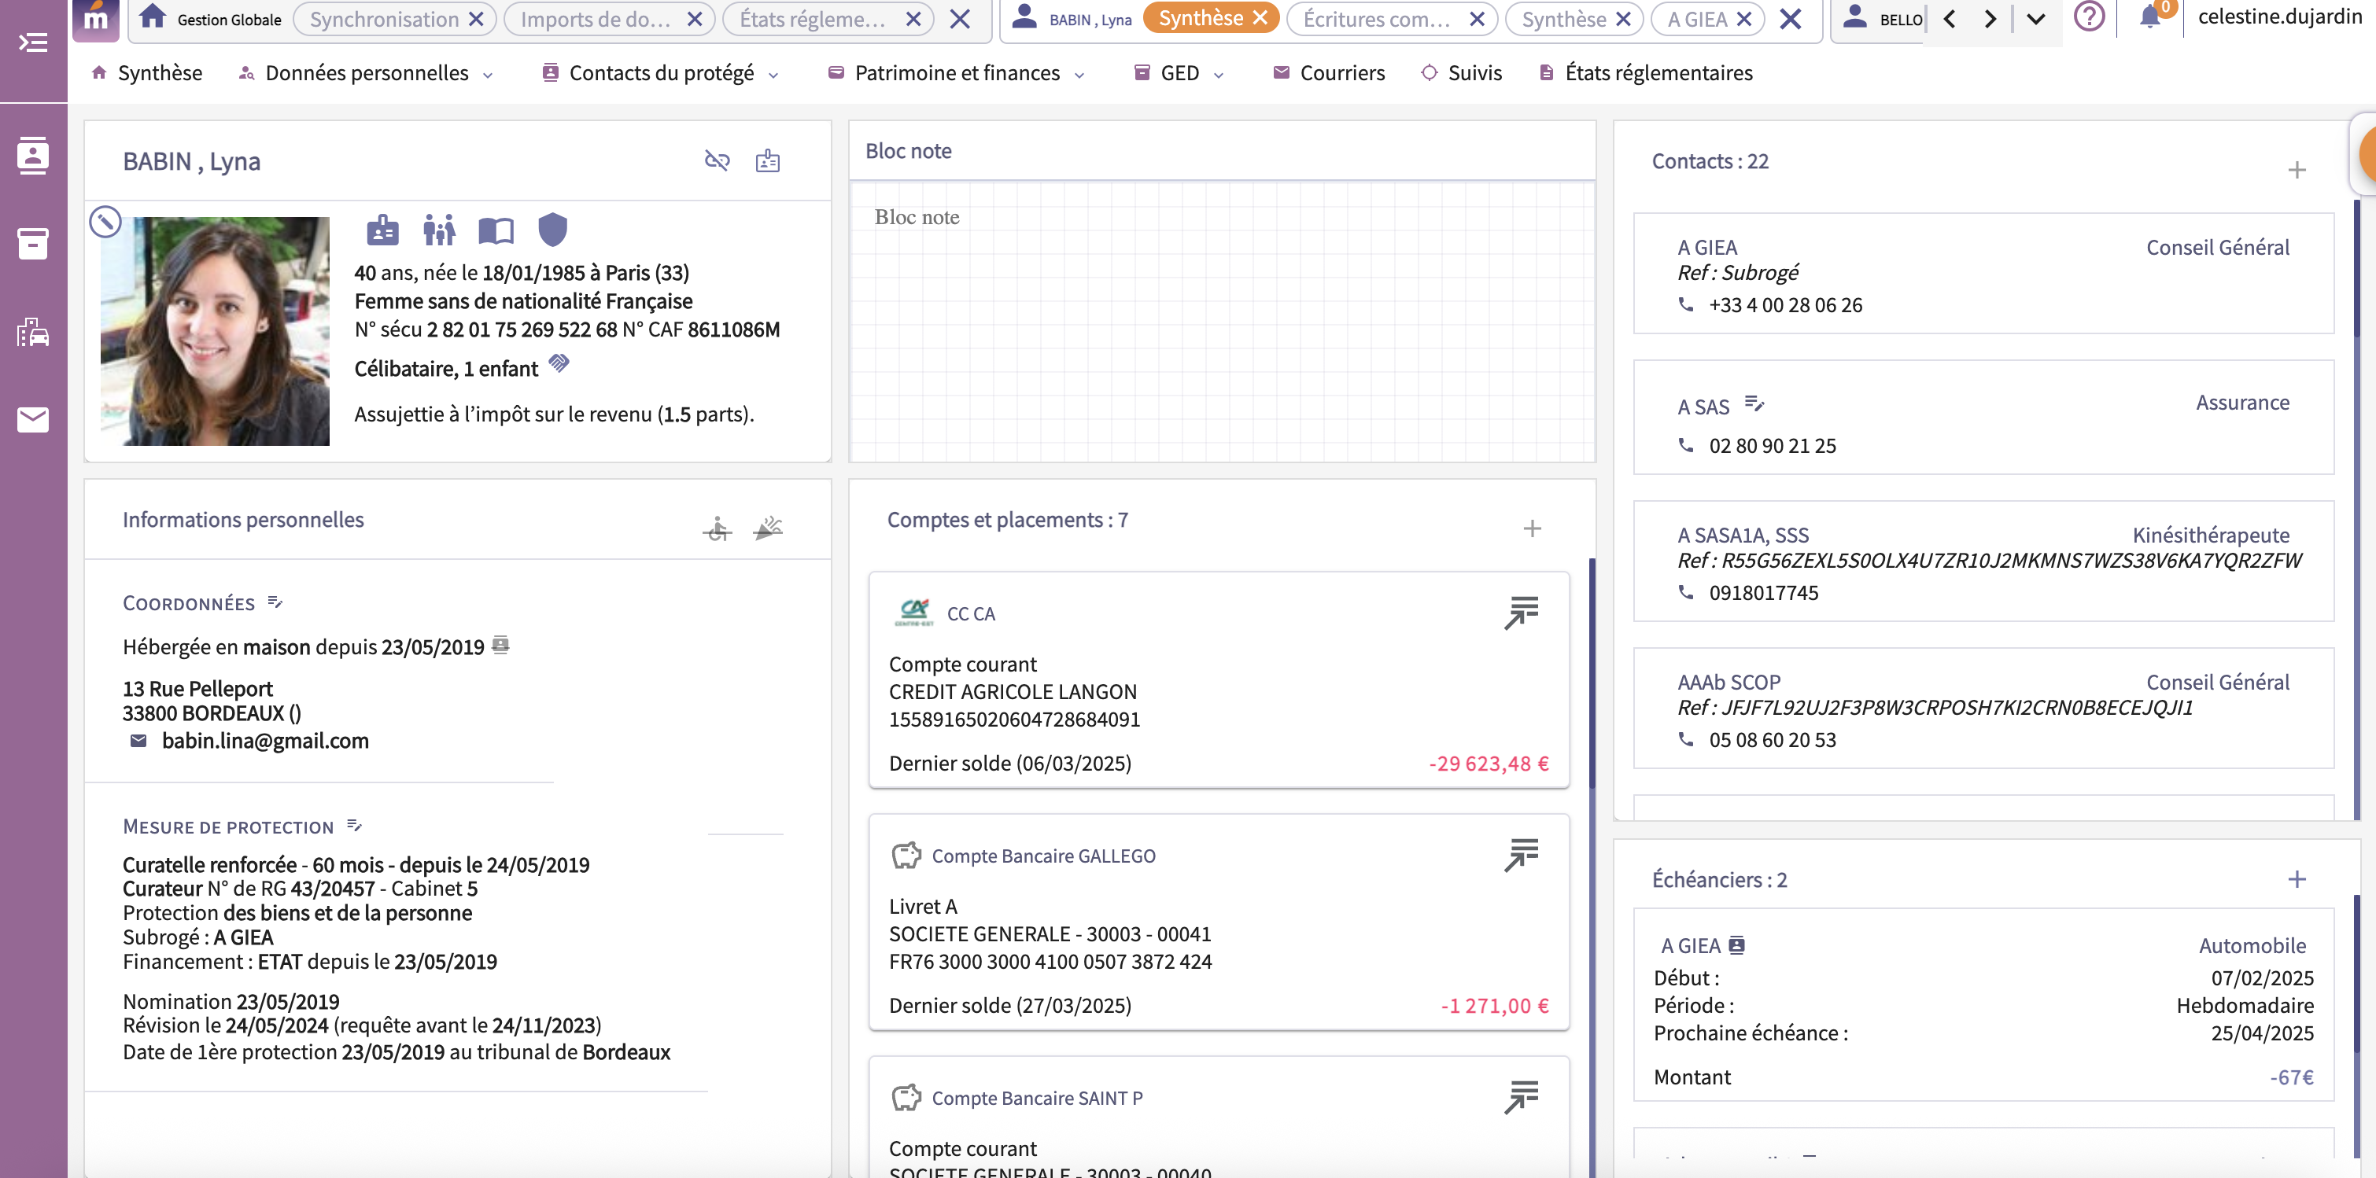Navigate to next tab group arrow

[1990, 20]
